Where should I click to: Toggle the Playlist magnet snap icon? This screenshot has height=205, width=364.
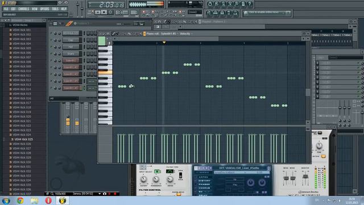coord(159,22)
